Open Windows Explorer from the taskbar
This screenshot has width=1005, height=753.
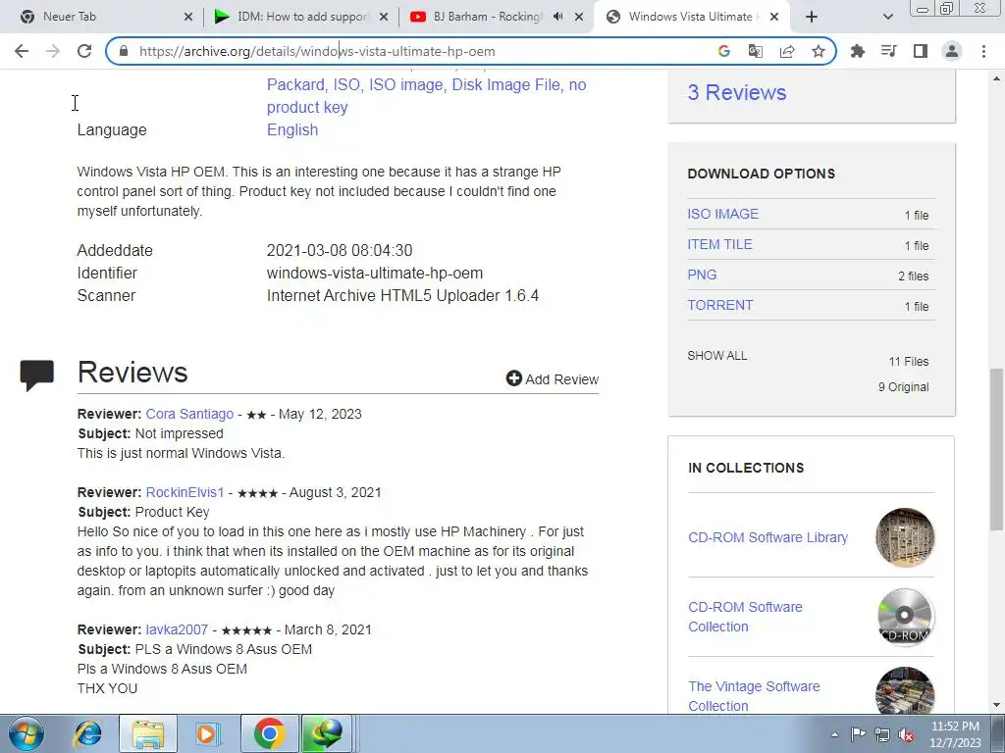tap(148, 733)
